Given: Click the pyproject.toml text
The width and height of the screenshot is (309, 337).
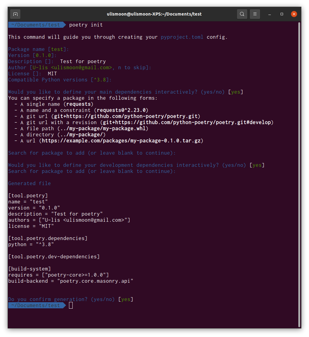Looking at the screenshot, I should tap(182, 37).
